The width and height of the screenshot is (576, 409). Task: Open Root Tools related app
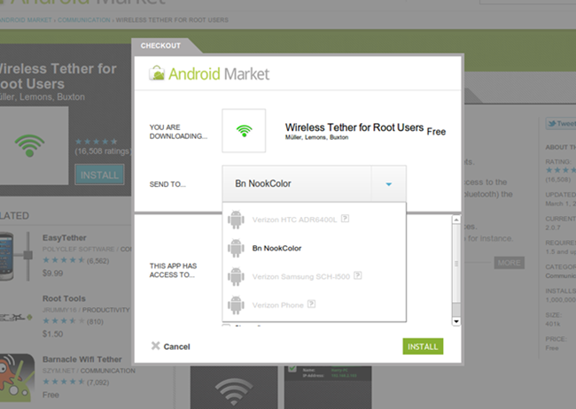pyautogui.click(x=64, y=298)
